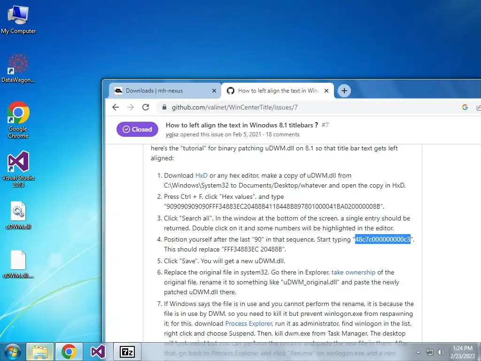Image resolution: width=481 pixels, height=361 pixels.
Task: Click the highlighted 48c7c000000000c3 text
Action: pyautogui.click(x=382, y=239)
